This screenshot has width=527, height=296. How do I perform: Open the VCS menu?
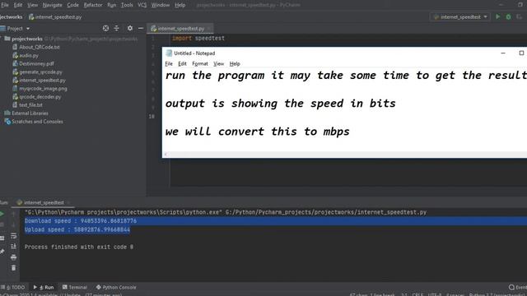click(142, 5)
